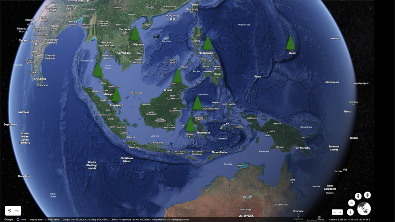Click the tree marker above Vietnam label
The image size is (395, 222).
click(135, 33)
